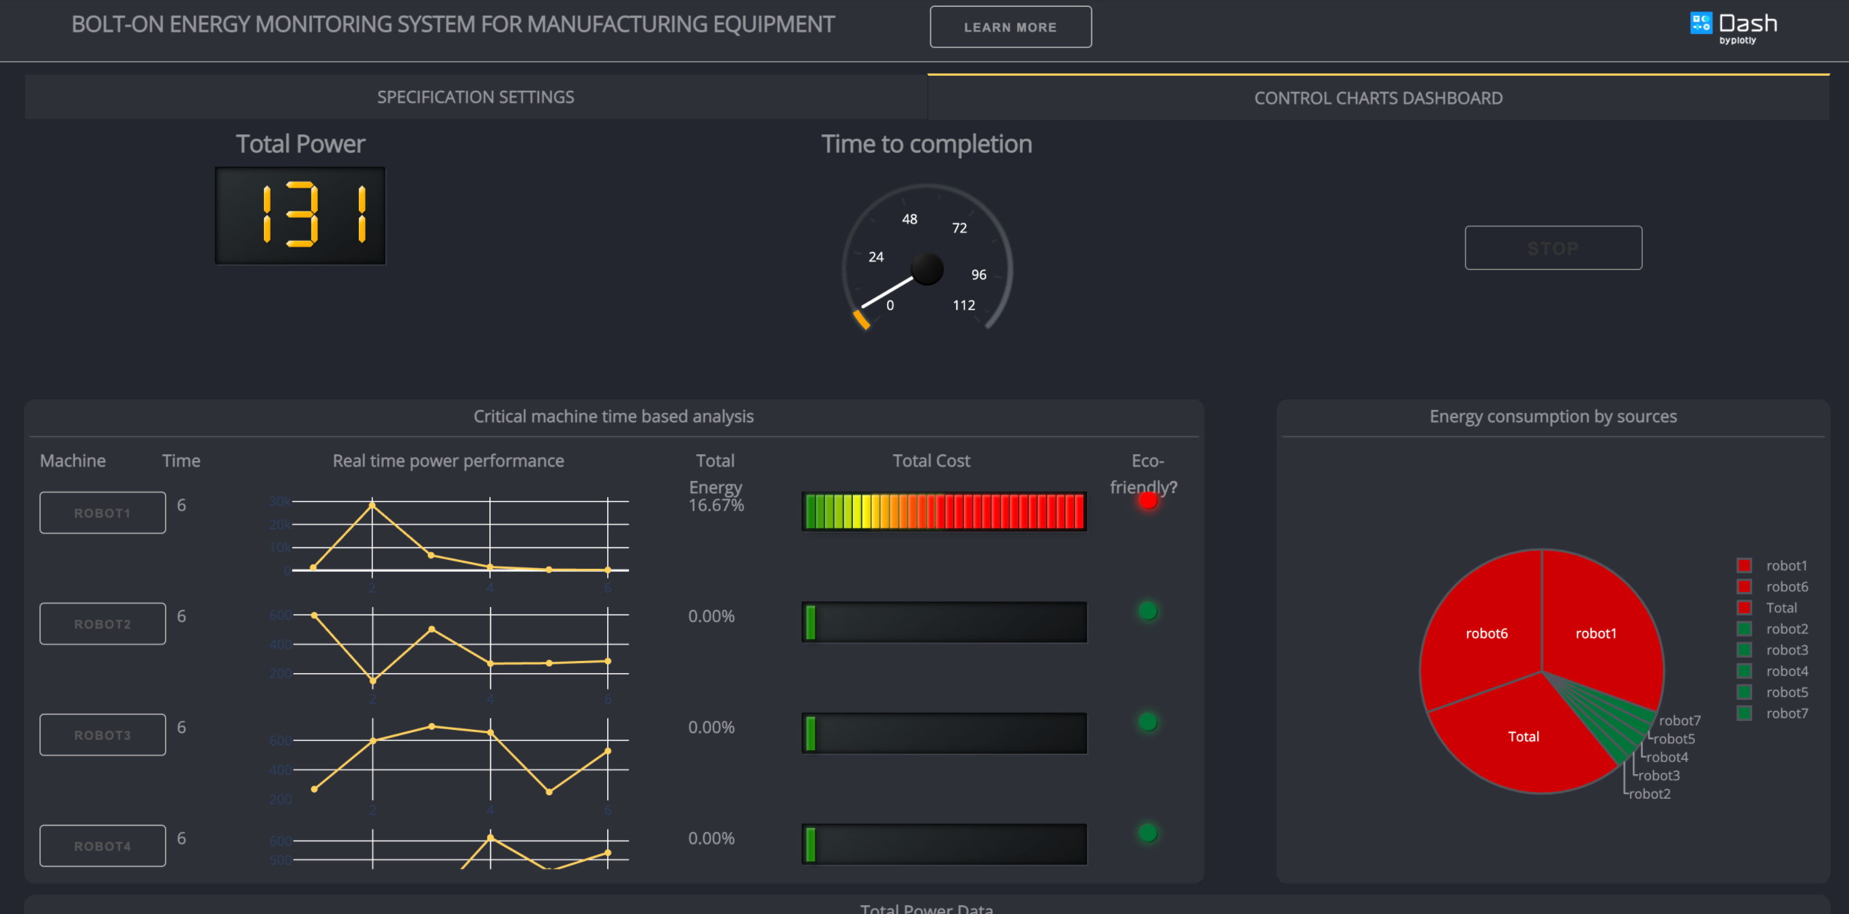This screenshot has width=1849, height=914.
Task: Click the green eco-friendly indicator for ROBOT3
Action: pyautogui.click(x=1148, y=722)
